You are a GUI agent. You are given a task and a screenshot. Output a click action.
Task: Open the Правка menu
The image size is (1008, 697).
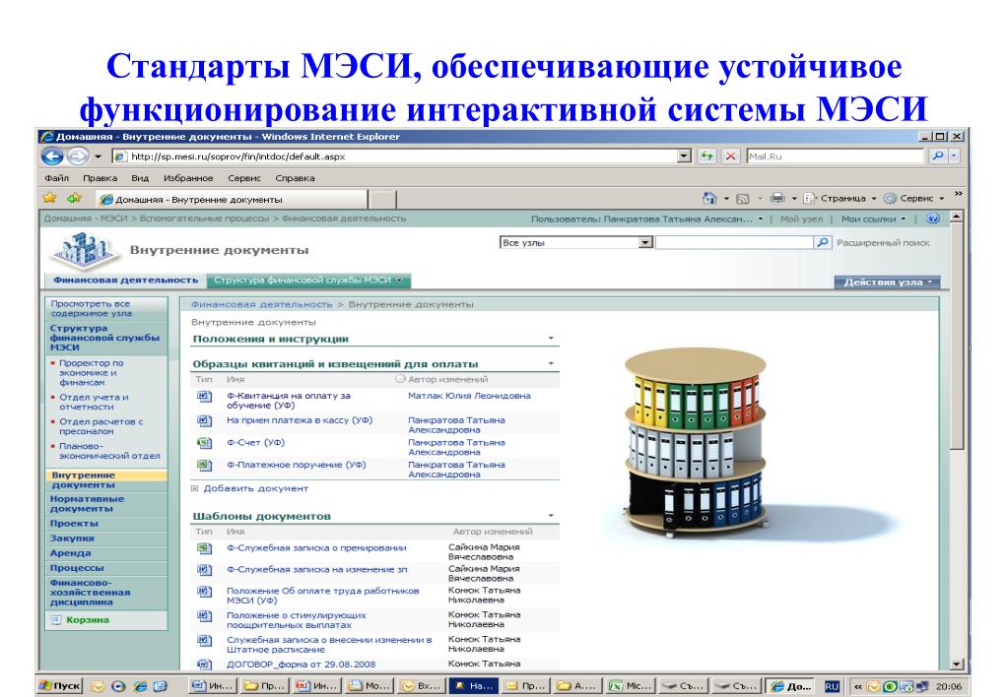(x=100, y=178)
